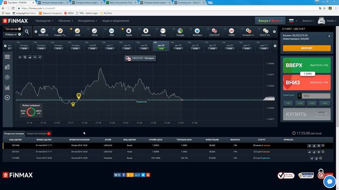
Task: Toggle the 'Топ актив' filter
Action: 13,29
